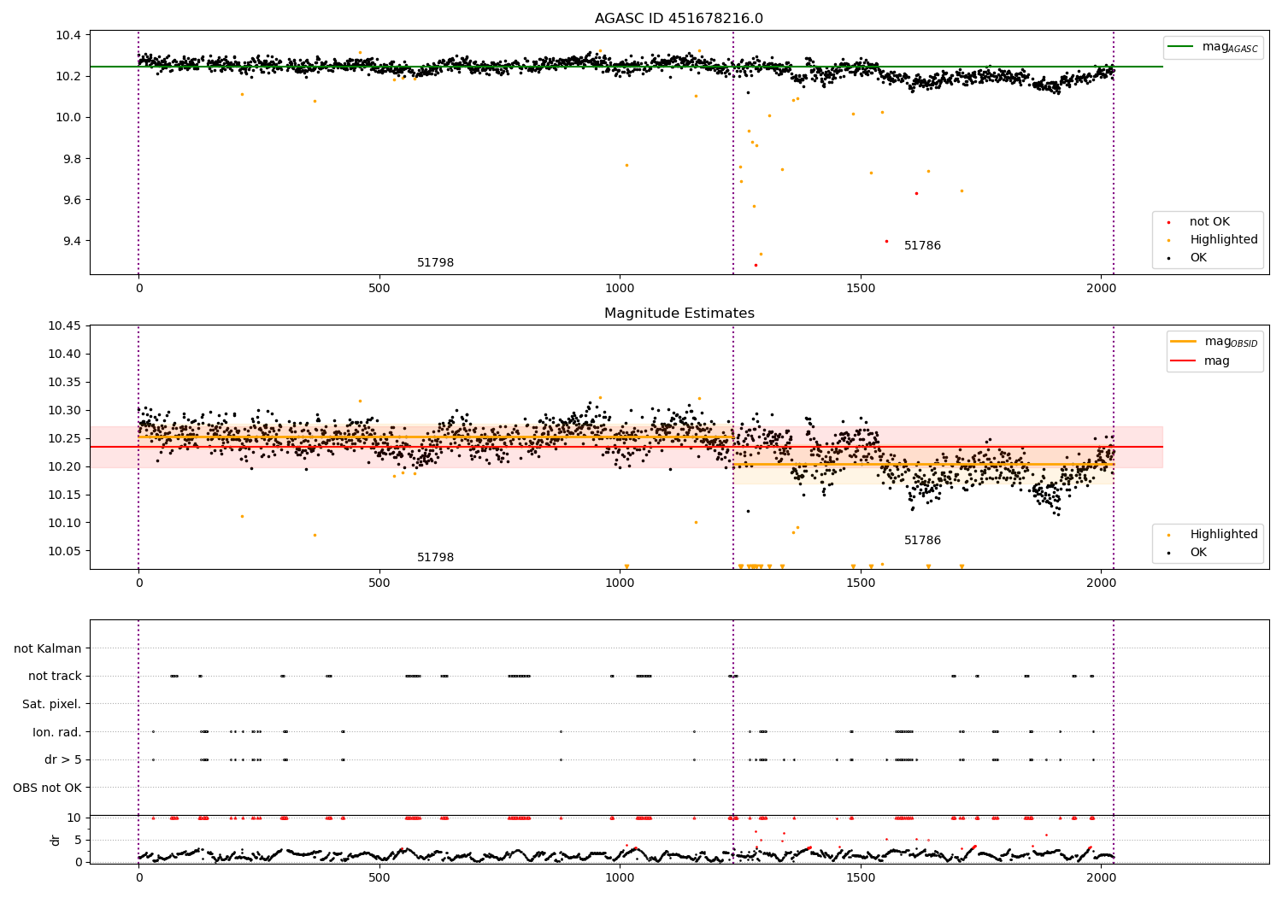Click the 'dr' y-axis label at the bottom
The image size is (1282, 897).
[56, 840]
